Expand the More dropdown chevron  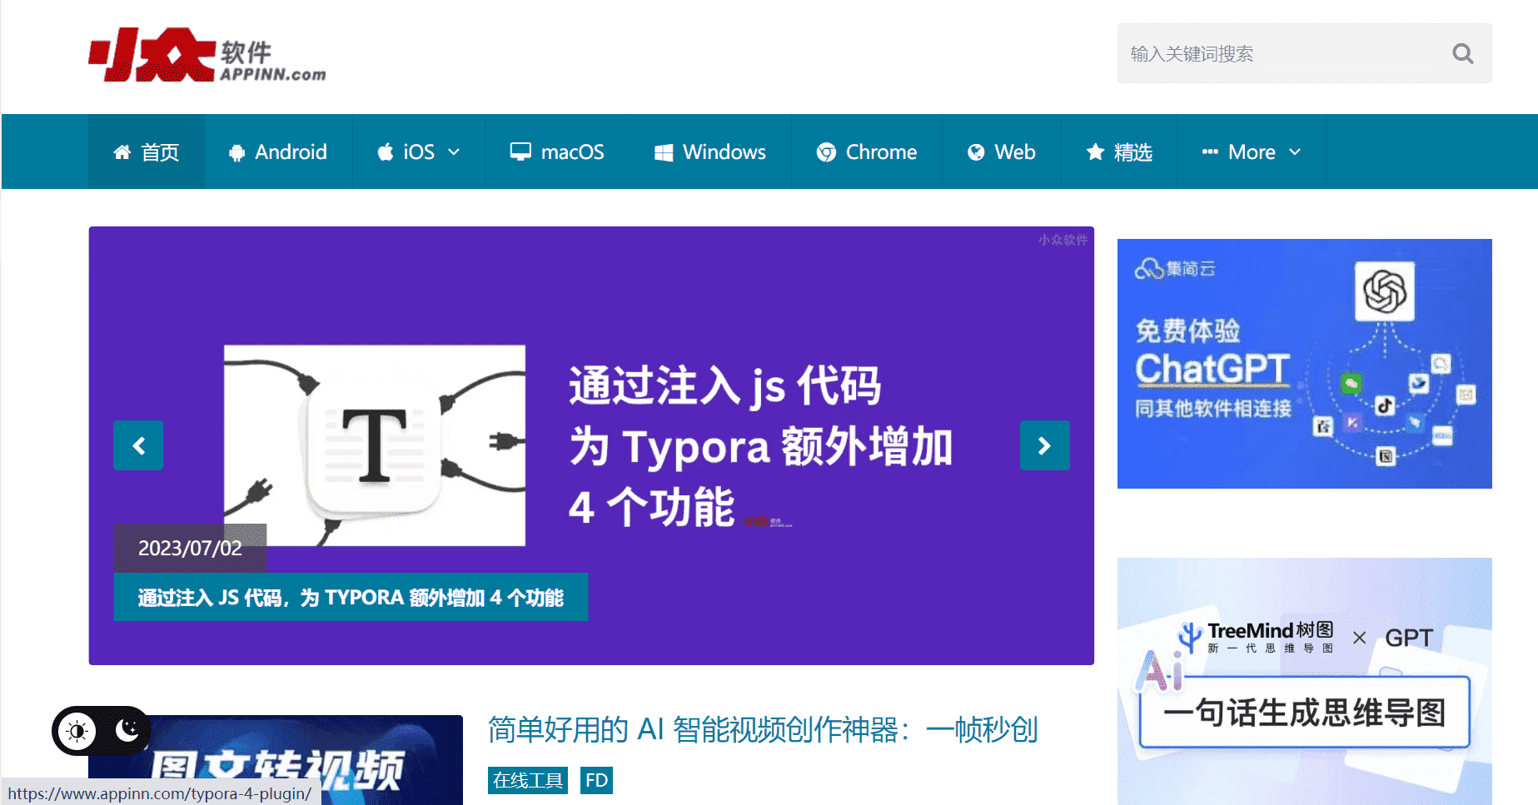click(x=1295, y=152)
